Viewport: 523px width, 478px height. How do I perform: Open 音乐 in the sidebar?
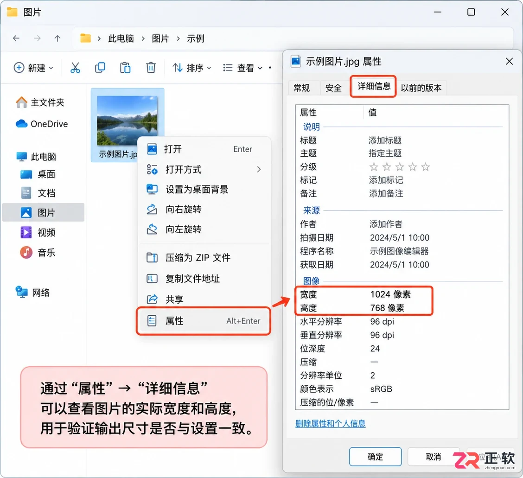click(x=38, y=252)
